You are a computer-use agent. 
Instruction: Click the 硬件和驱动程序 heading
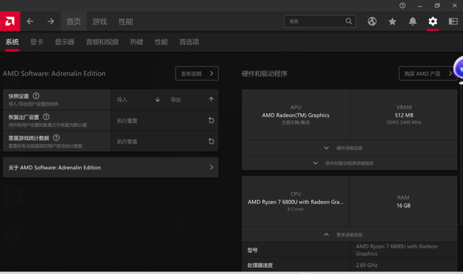click(265, 73)
